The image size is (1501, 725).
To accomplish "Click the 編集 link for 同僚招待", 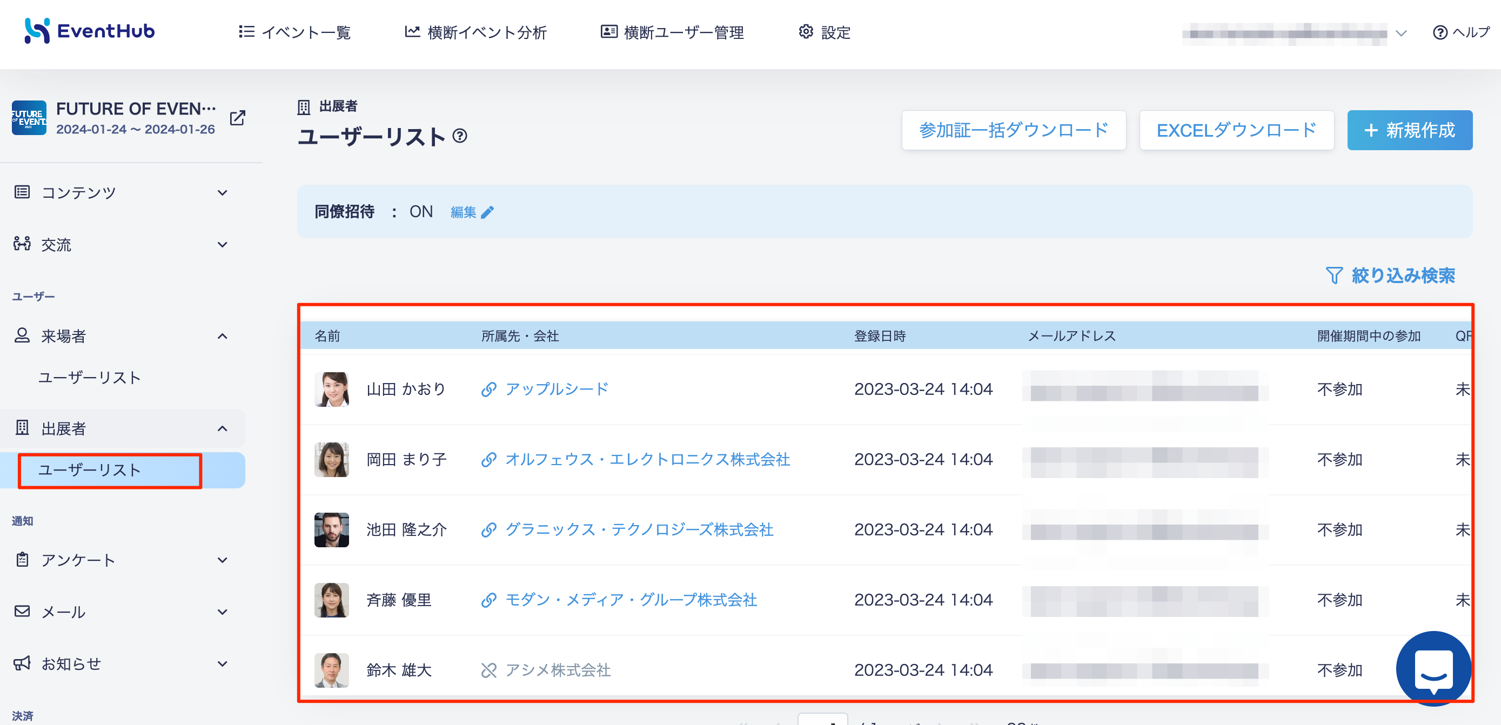I will tap(464, 212).
